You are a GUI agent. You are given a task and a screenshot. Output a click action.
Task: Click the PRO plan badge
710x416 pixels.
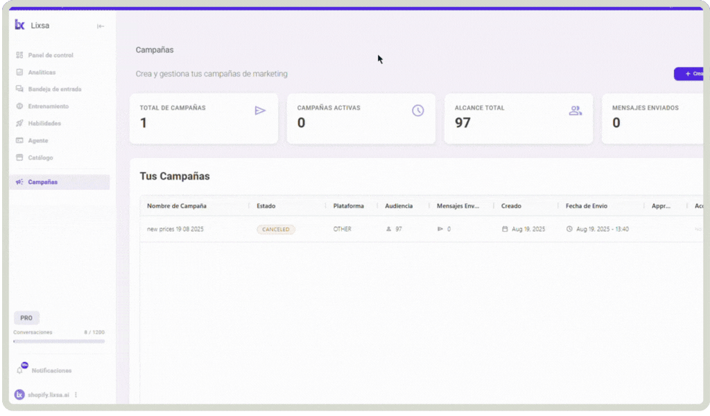[26, 318]
